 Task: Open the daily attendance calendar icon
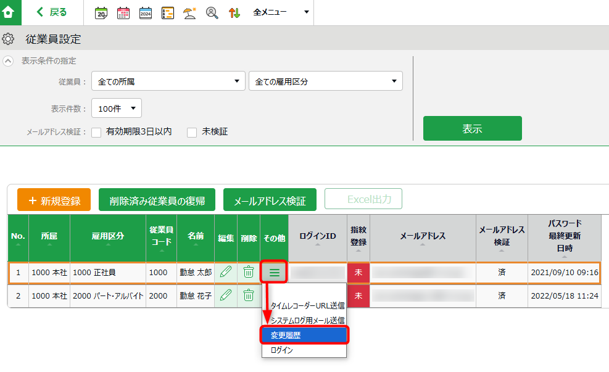click(x=101, y=12)
